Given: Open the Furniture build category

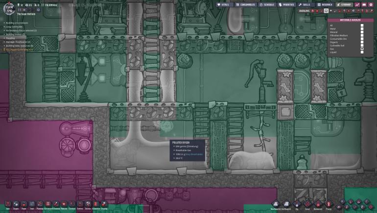Looking at the screenshot, I should click(x=72, y=204).
